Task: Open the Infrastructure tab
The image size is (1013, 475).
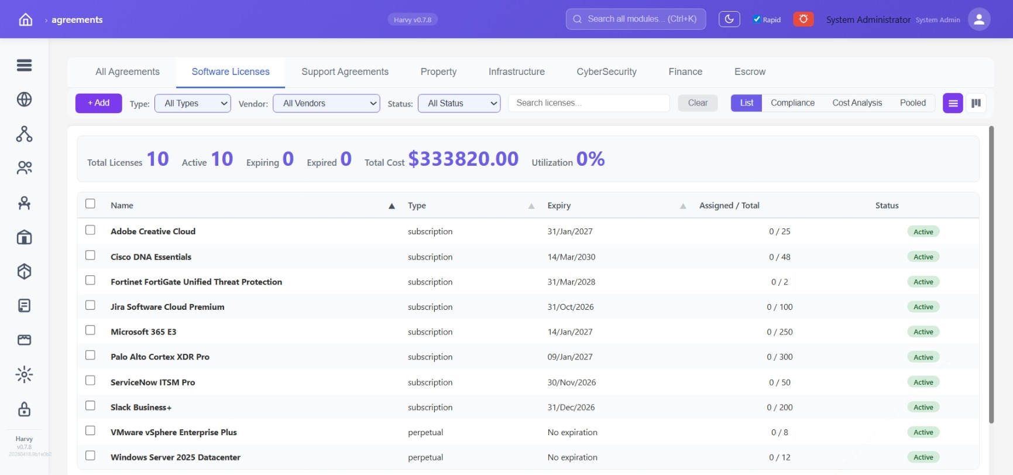Action: tap(517, 71)
